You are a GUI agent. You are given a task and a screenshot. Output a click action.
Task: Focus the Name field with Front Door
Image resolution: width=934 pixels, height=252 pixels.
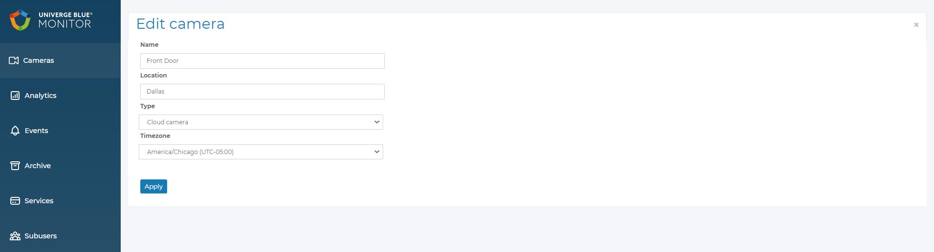pyautogui.click(x=262, y=61)
